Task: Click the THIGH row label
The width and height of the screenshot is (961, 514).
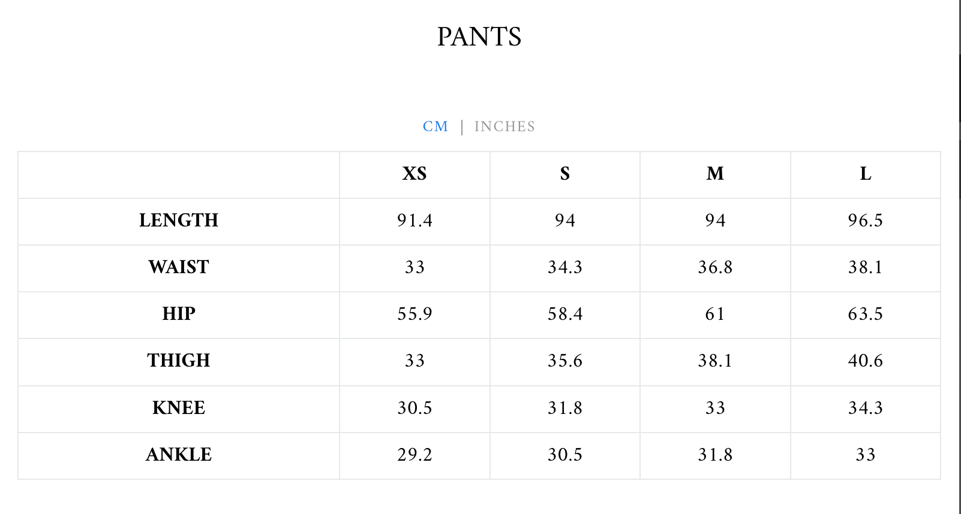Action: (179, 361)
